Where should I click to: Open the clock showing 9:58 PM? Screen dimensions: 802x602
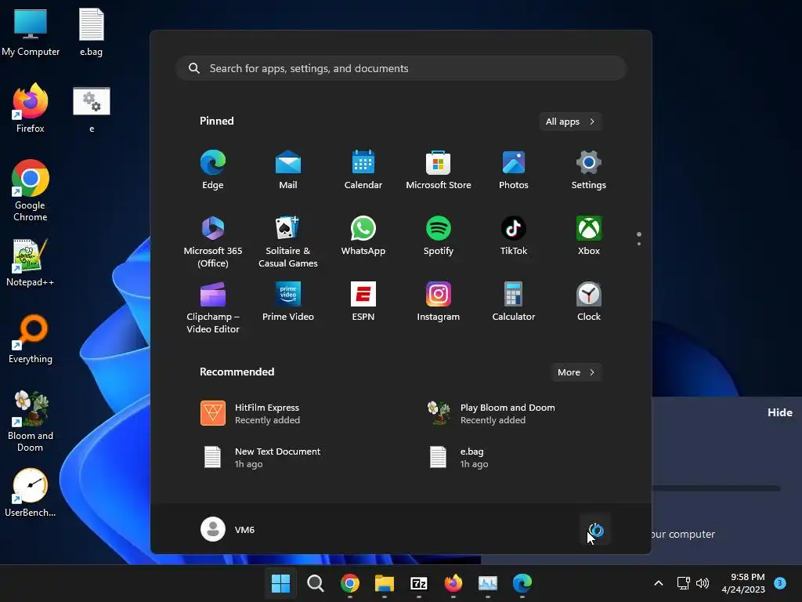pos(743,583)
